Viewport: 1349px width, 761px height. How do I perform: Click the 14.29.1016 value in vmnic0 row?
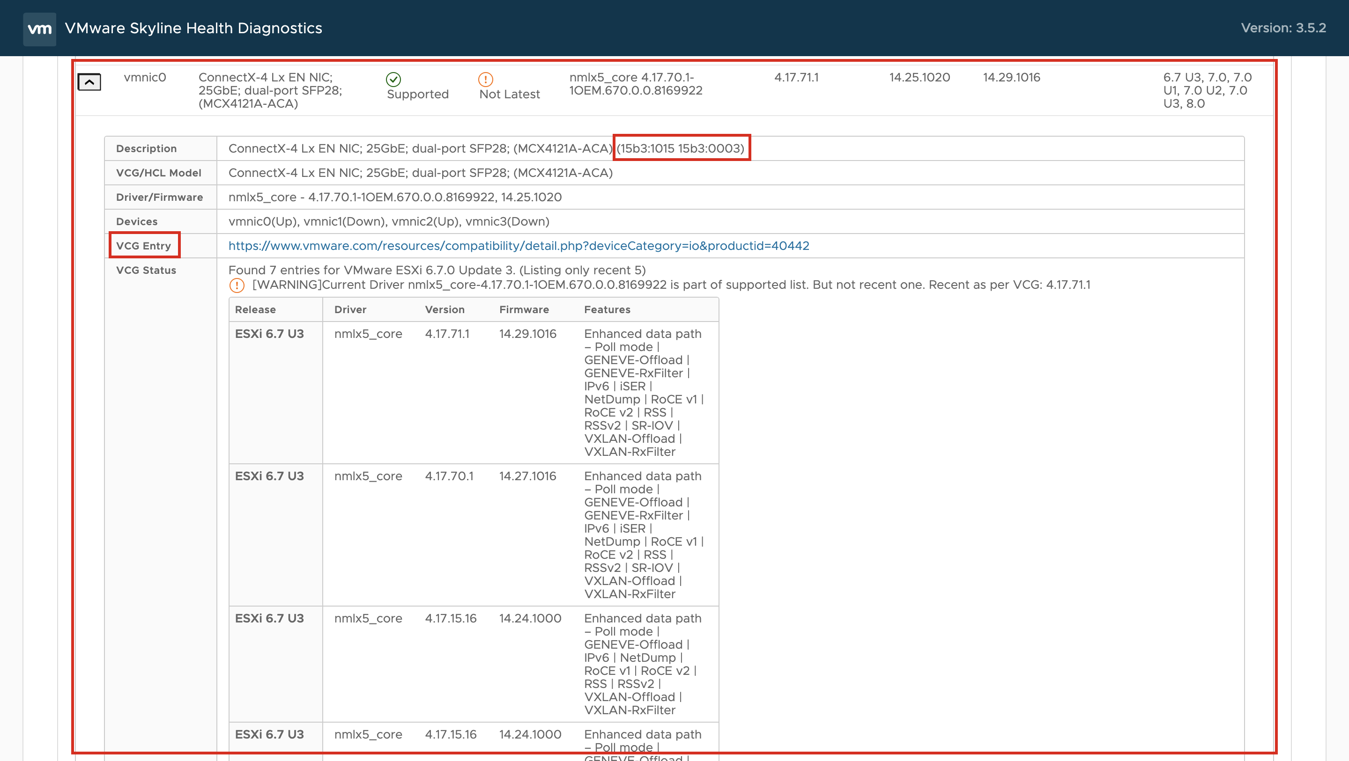(x=1011, y=77)
